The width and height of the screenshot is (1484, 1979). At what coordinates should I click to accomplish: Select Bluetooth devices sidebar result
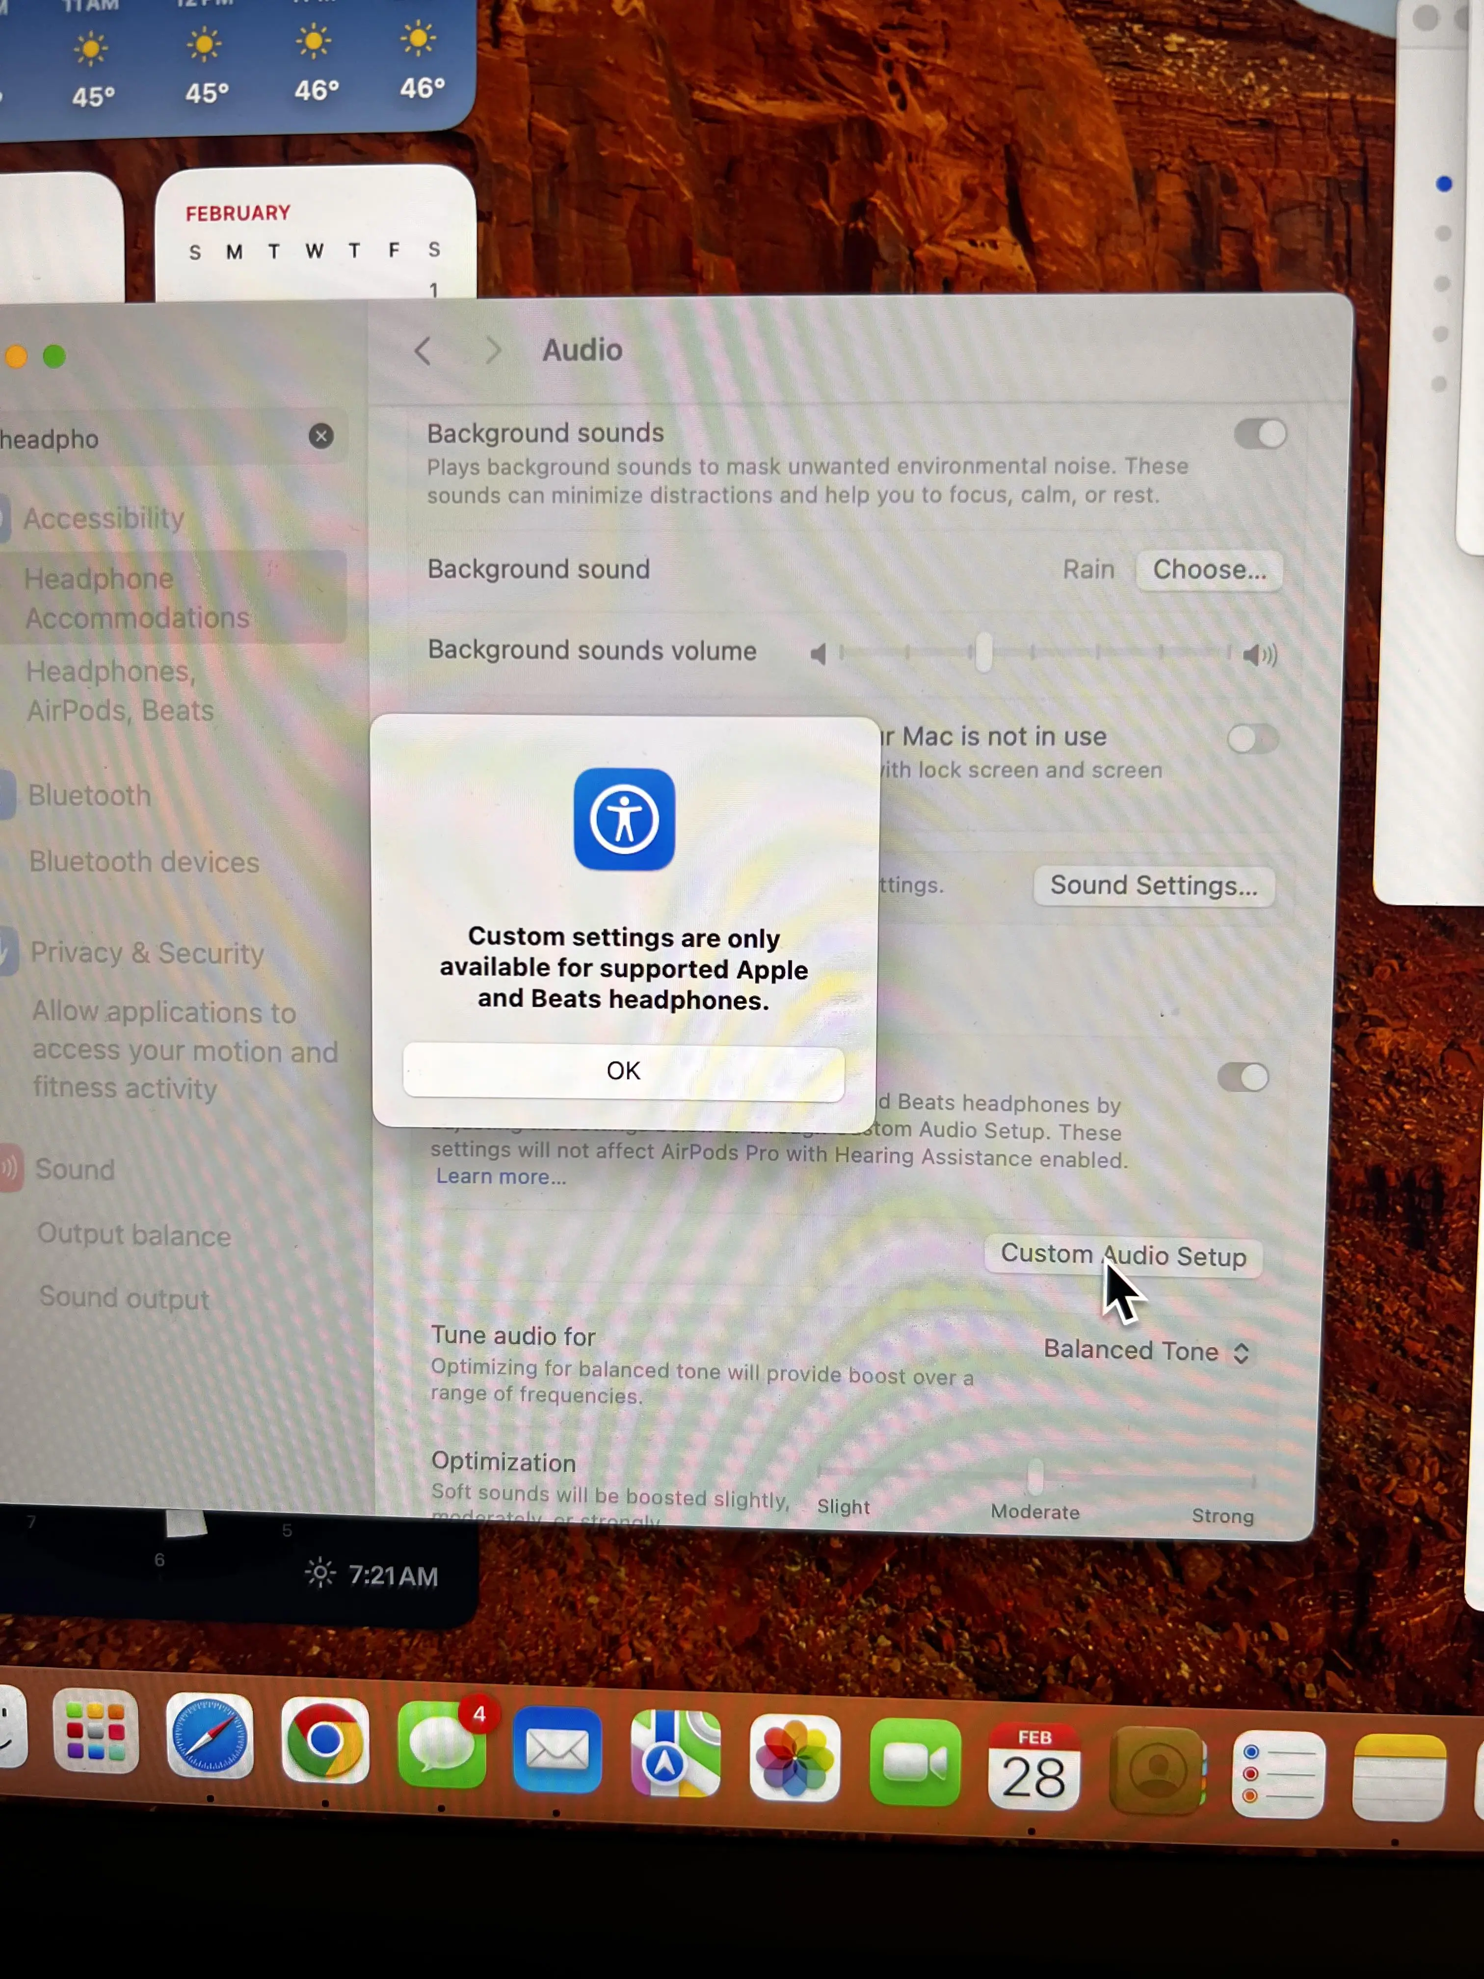144,862
